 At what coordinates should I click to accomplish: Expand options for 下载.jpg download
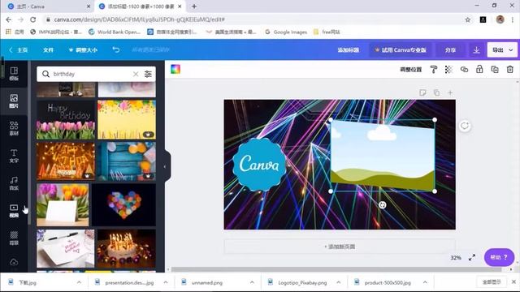coord(79,282)
